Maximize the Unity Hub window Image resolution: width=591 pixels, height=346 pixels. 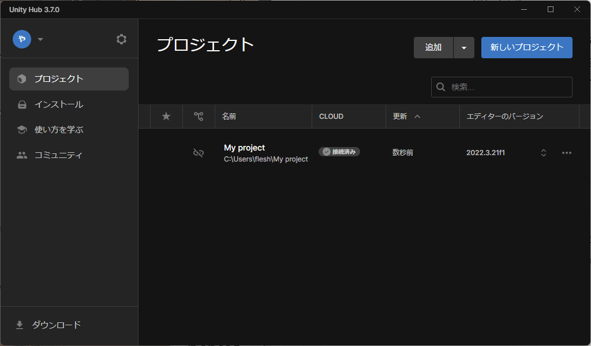(550, 9)
